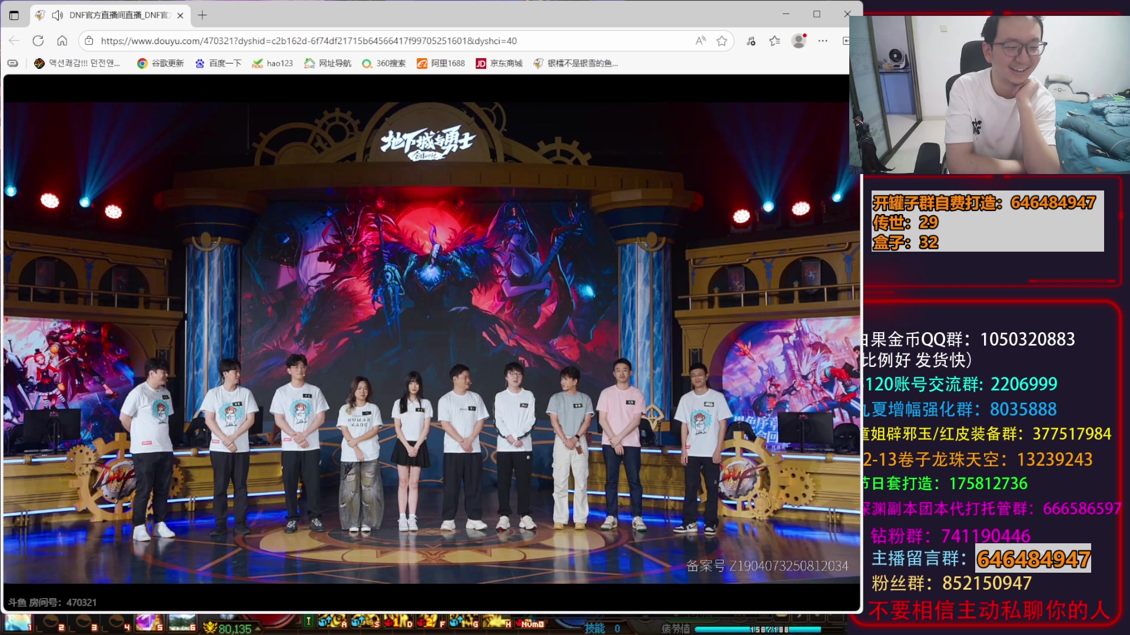The width and height of the screenshot is (1130, 635).
Task: Select quick slot 1 skill icon
Action: (x=18, y=623)
